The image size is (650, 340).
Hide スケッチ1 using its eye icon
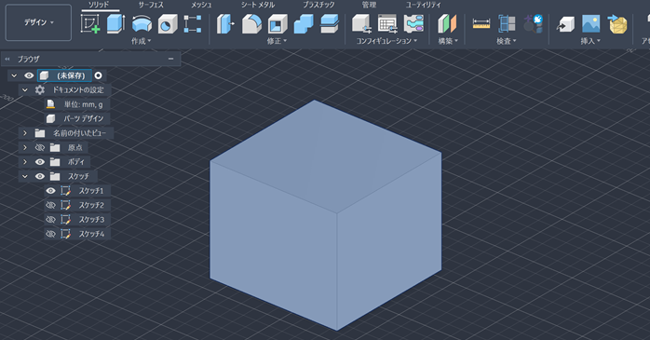click(50, 191)
